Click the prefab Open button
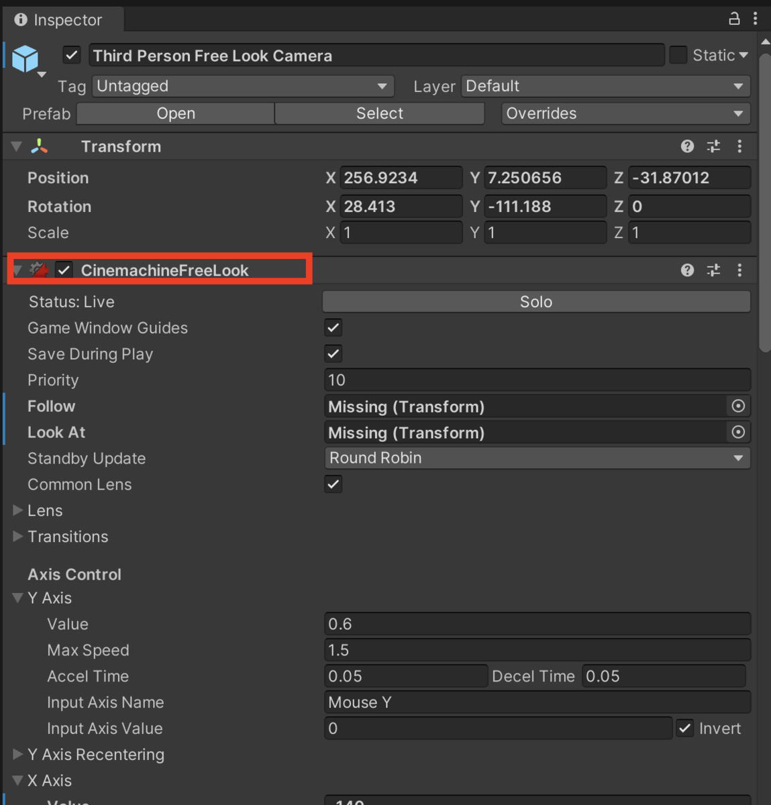 (x=176, y=113)
